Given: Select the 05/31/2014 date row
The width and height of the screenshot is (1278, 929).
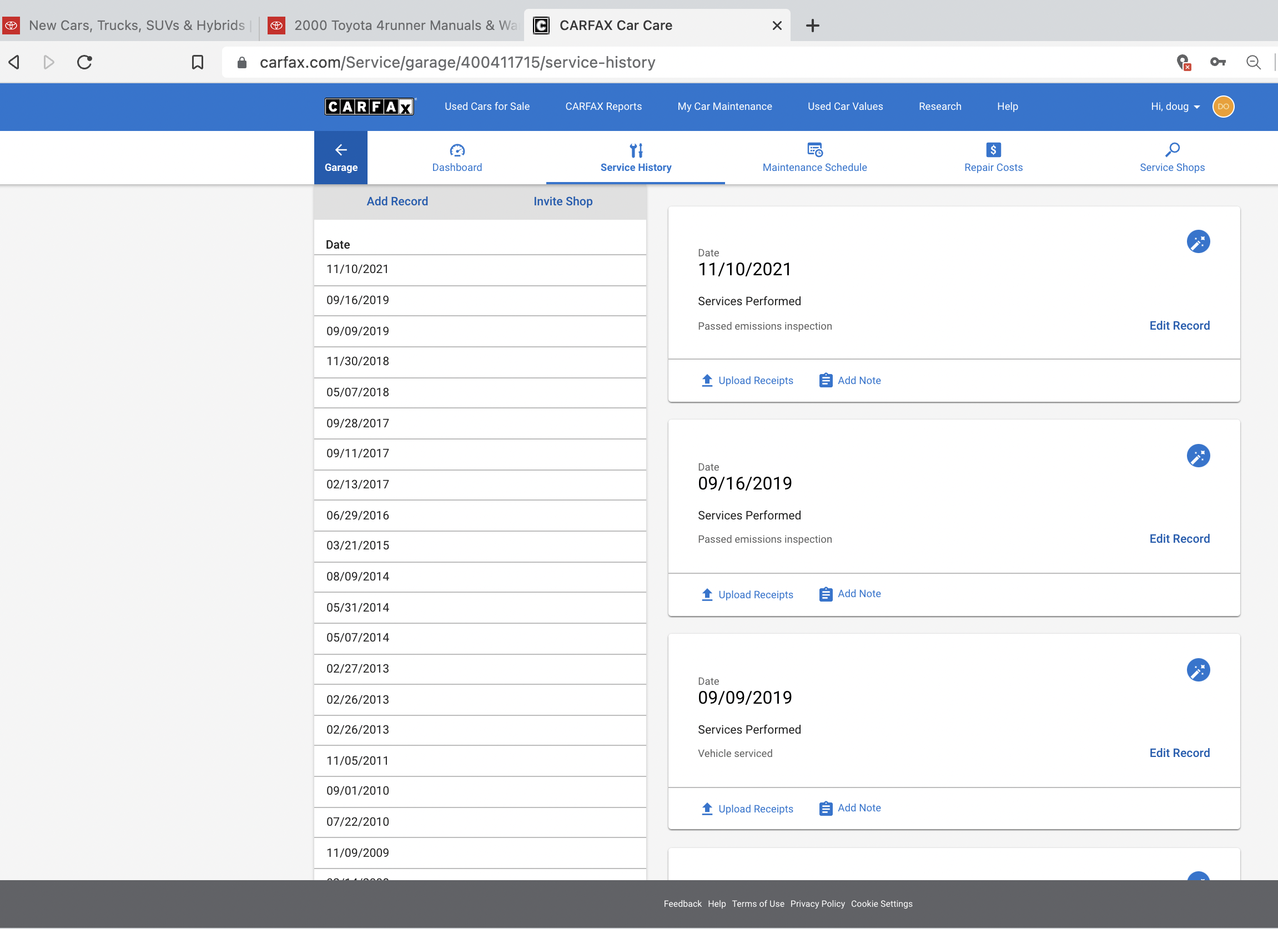Looking at the screenshot, I should (x=480, y=608).
